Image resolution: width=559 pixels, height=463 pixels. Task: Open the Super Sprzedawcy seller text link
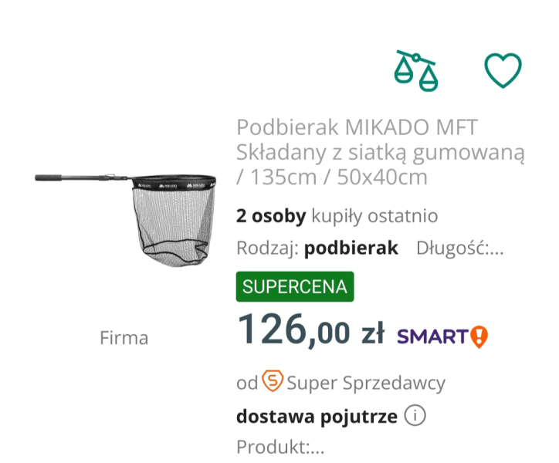pyautogui.click(x=365, y=382)
